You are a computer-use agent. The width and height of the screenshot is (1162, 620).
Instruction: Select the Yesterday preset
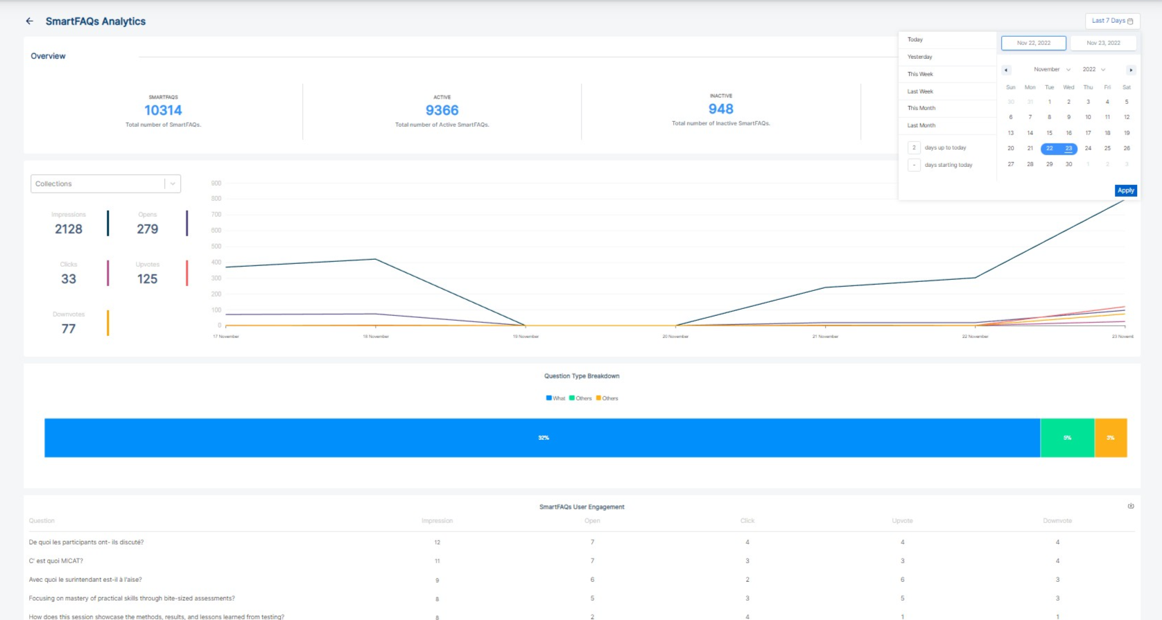click(x=947, y=57)
